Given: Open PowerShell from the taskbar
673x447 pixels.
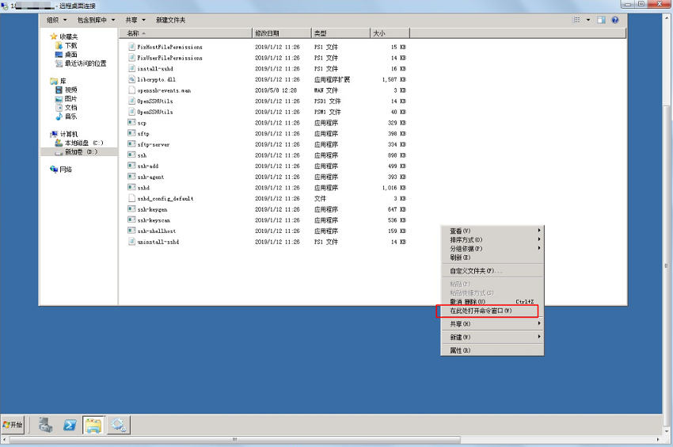Looking at the screenshot, I should [x=70, y=425].
